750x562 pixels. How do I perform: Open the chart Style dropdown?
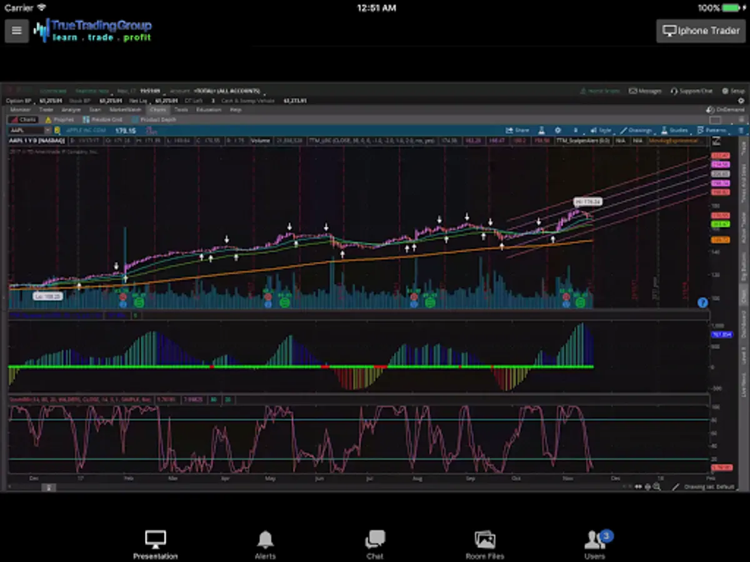coord(602,131)
